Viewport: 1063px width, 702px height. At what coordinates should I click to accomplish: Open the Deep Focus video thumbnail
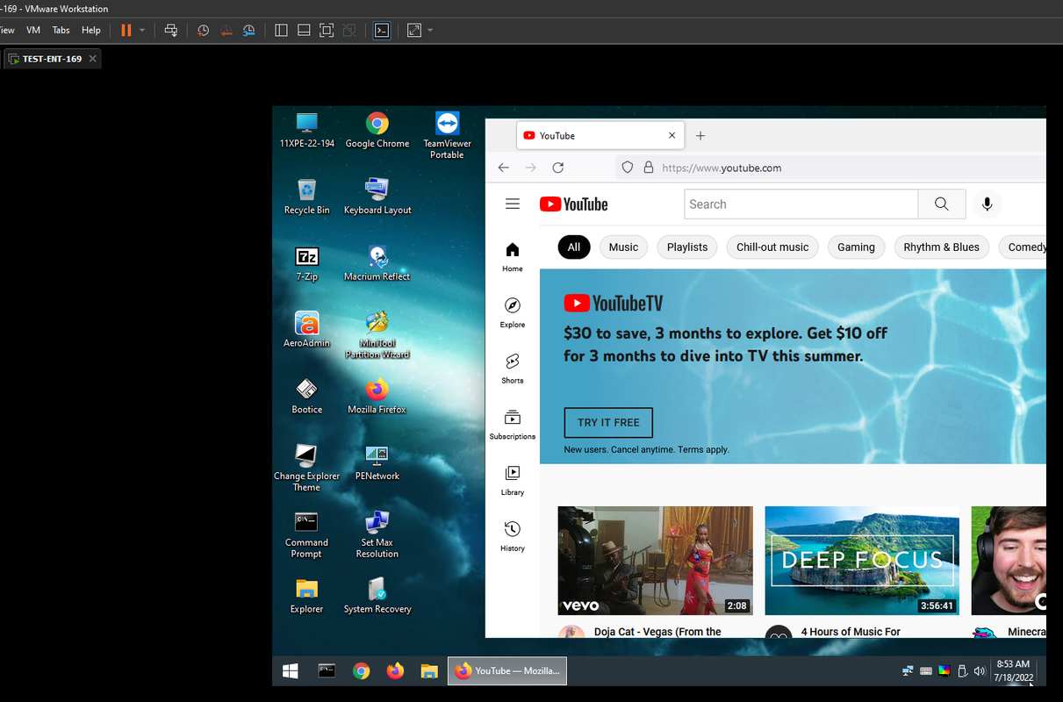tap(862, 561)
